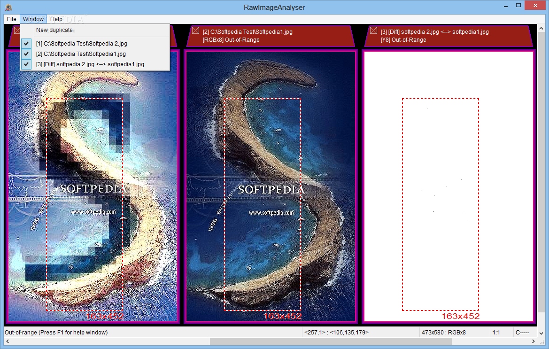Screen dimensions: 549x349
Task: Click [RGBx8] Out-of-Range text in panel 2
Action: (231, 40)
